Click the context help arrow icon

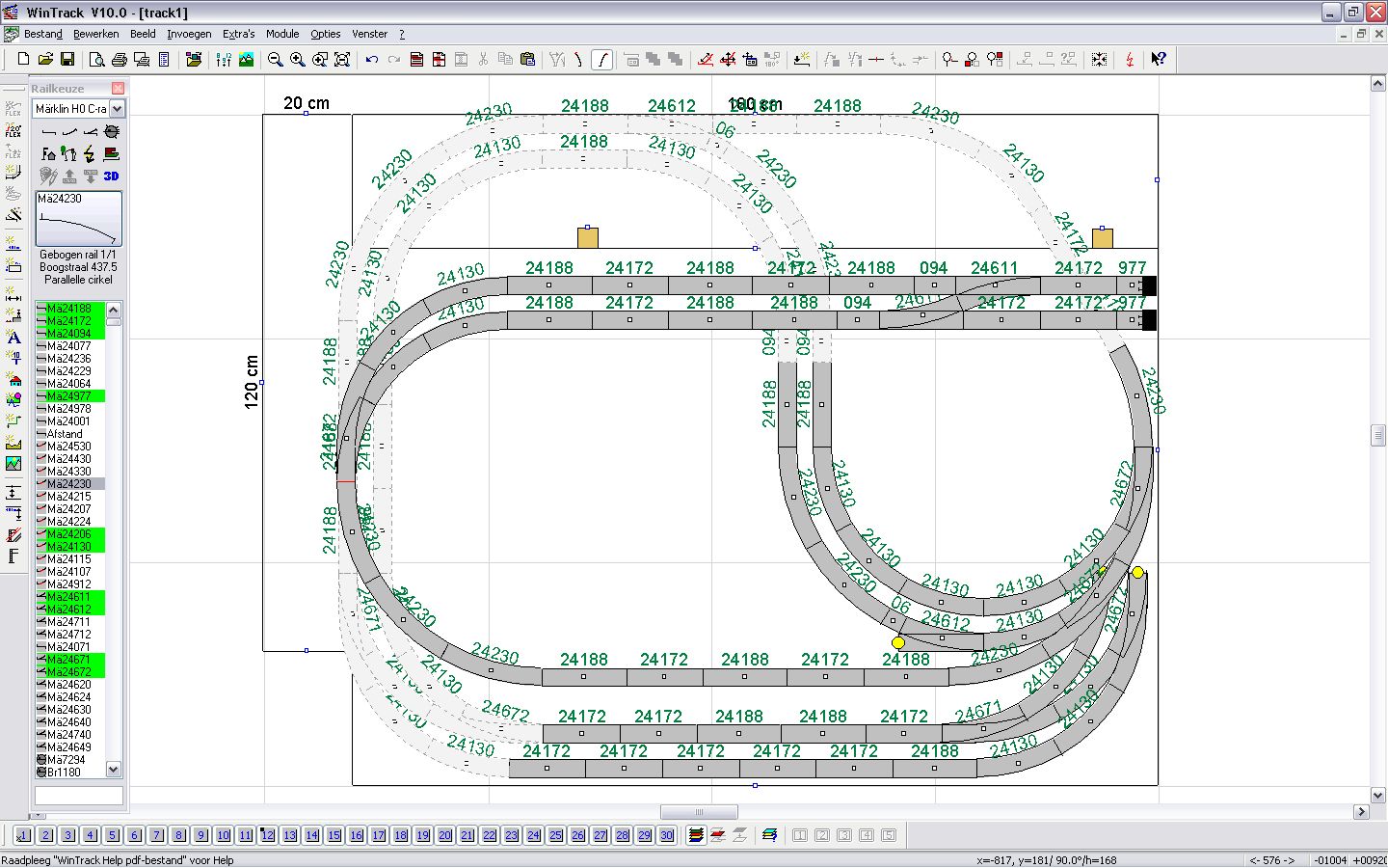[1159, 60]
